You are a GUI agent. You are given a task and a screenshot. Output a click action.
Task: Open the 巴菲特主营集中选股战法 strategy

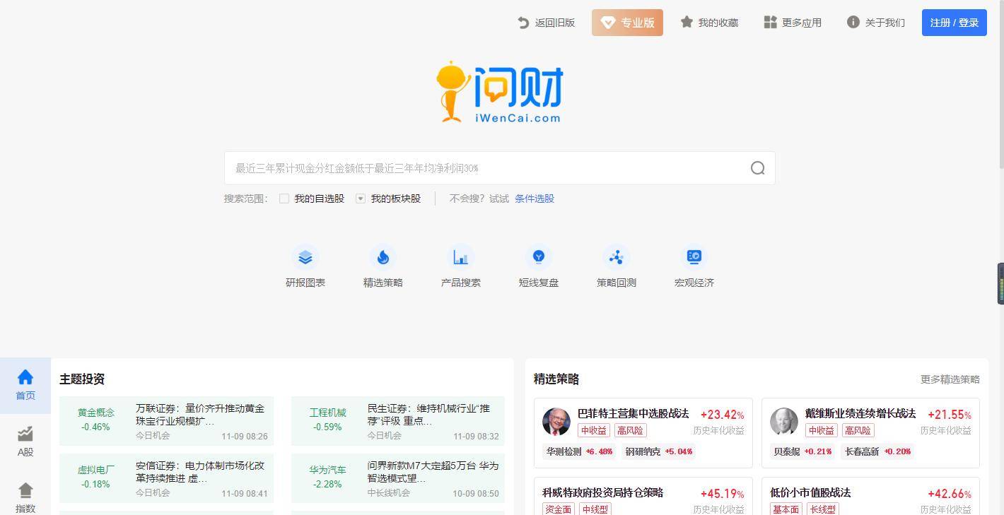point(633,413)
